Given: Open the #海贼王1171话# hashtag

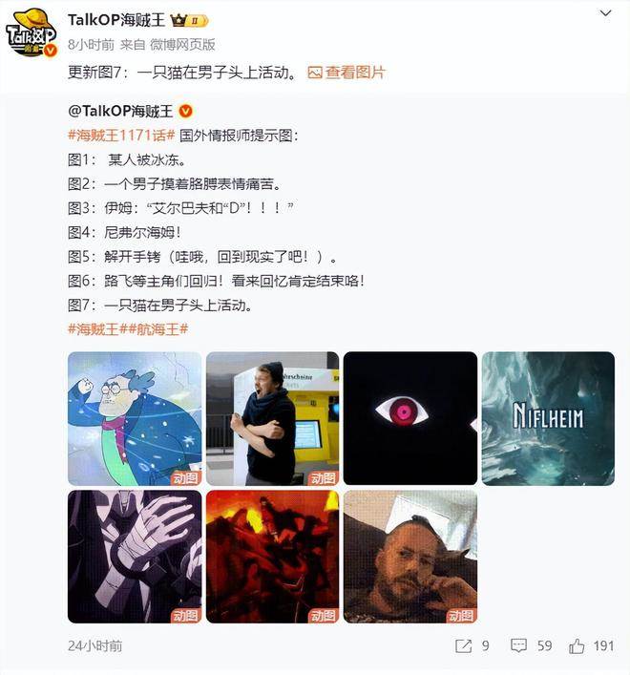Looking at the screenshot, I should pyautogui.click(x=121, y=136).
